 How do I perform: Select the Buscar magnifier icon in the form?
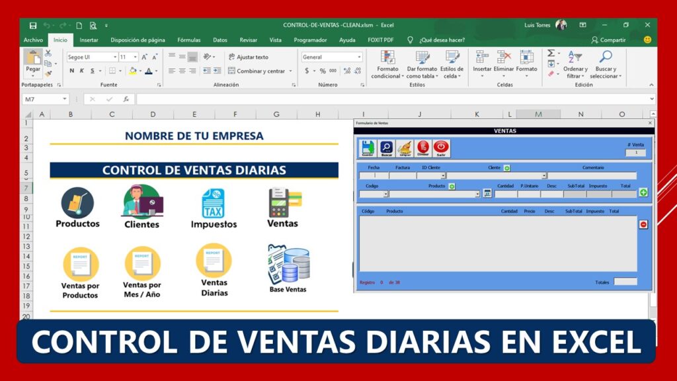point(386,146)
